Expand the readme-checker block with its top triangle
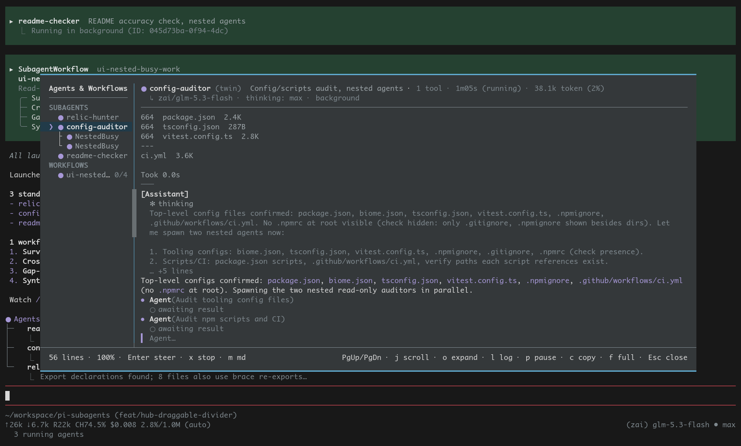741x446 pixels. [x=11, y=21]
